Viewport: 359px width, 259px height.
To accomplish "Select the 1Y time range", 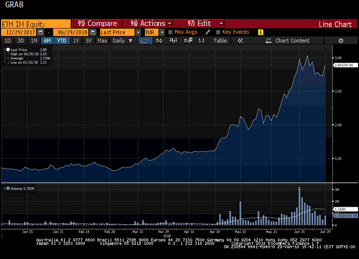I will click(76, 41).
